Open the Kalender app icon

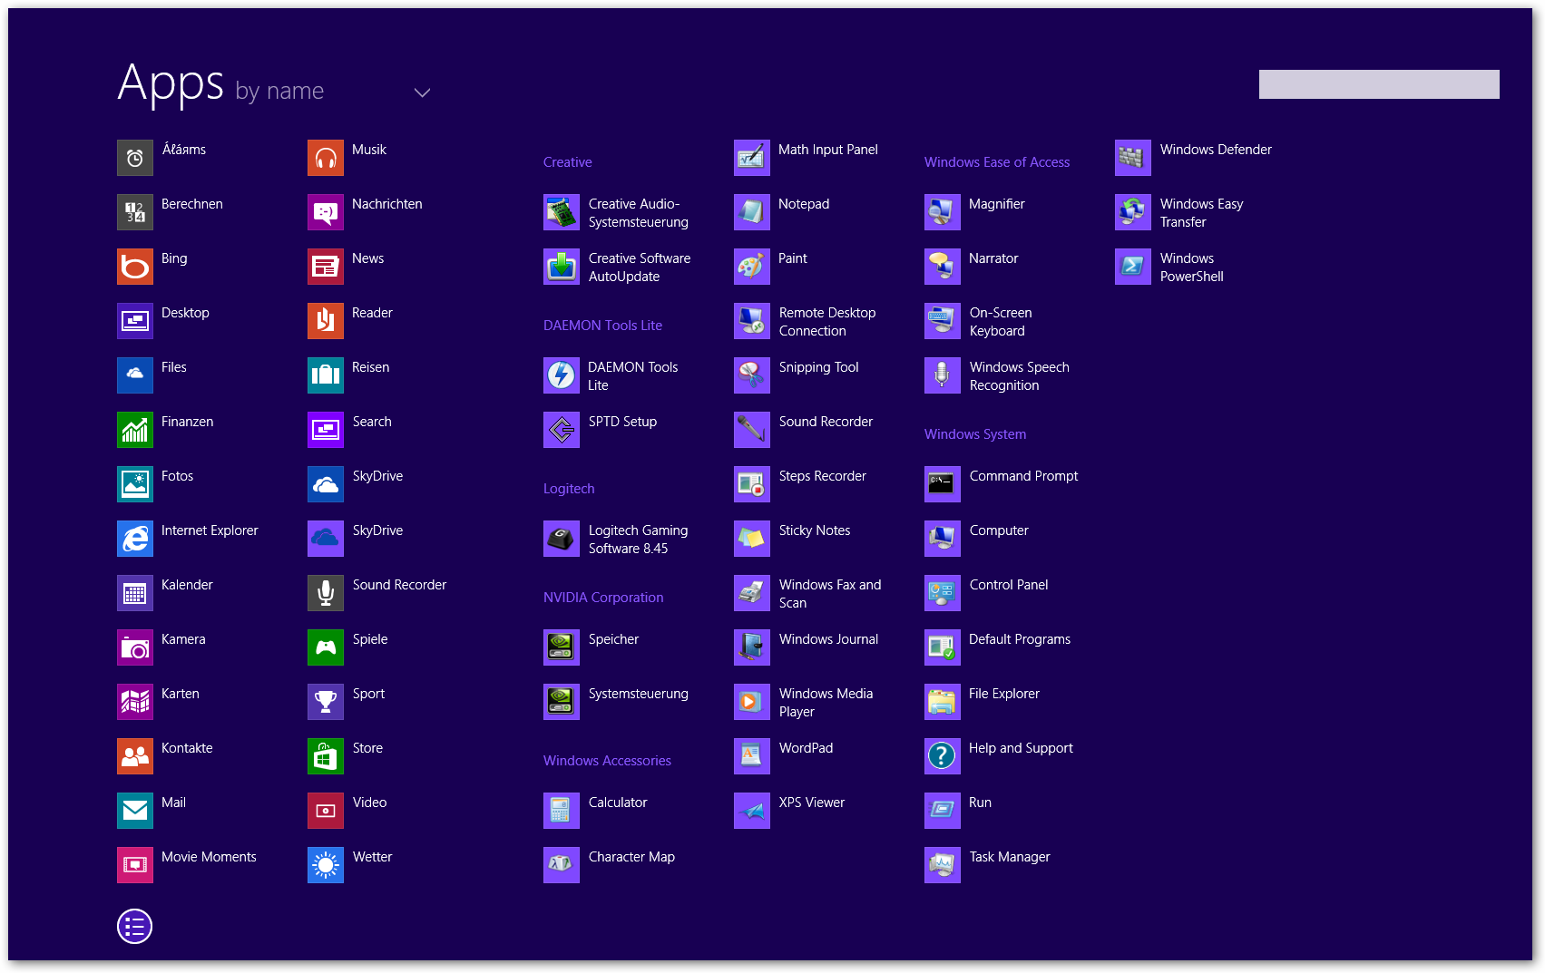(135, 593)
